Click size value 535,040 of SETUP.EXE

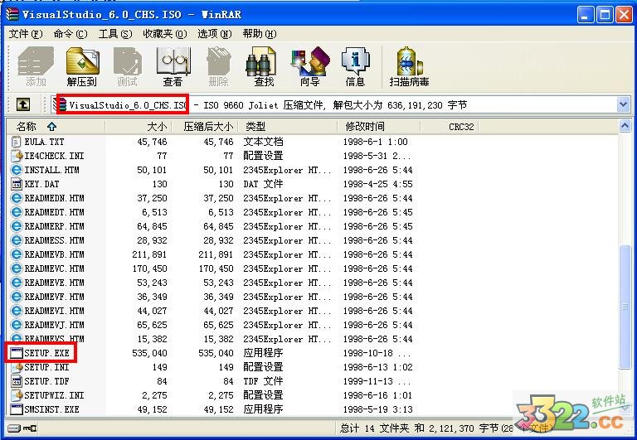(x=149, y=353)
